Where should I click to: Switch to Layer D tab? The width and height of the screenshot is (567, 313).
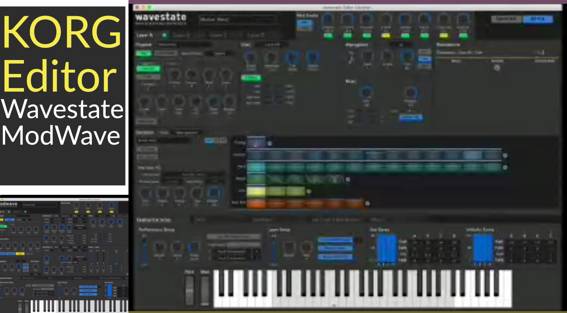tap(256, 35)
